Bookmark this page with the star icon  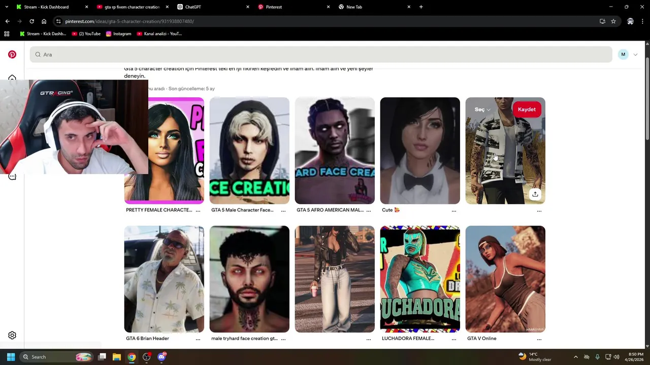[x=613, y=21]
